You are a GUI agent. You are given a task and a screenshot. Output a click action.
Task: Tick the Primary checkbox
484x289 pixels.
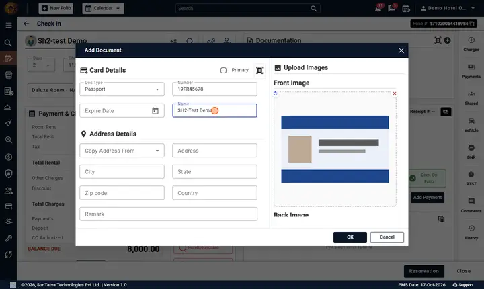pyautogui.click(x=223, y=71)
